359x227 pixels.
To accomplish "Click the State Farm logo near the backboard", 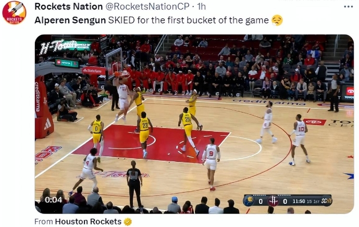I will (x=94, y=70).
